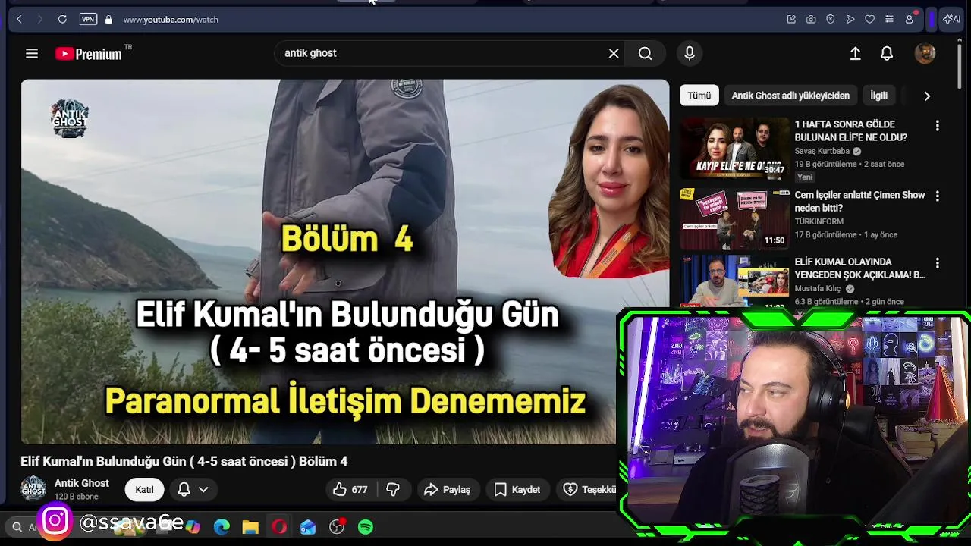Viewport: 971px width, 546px height.
Task: Open Opera Easy Setup sliders icon
Action: [x=889, y=20]
